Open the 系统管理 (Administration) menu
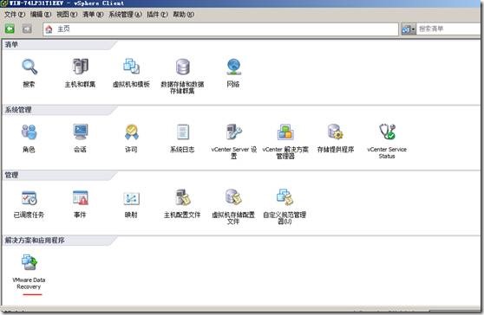This screenshot has width=484, height=315. 125,15
